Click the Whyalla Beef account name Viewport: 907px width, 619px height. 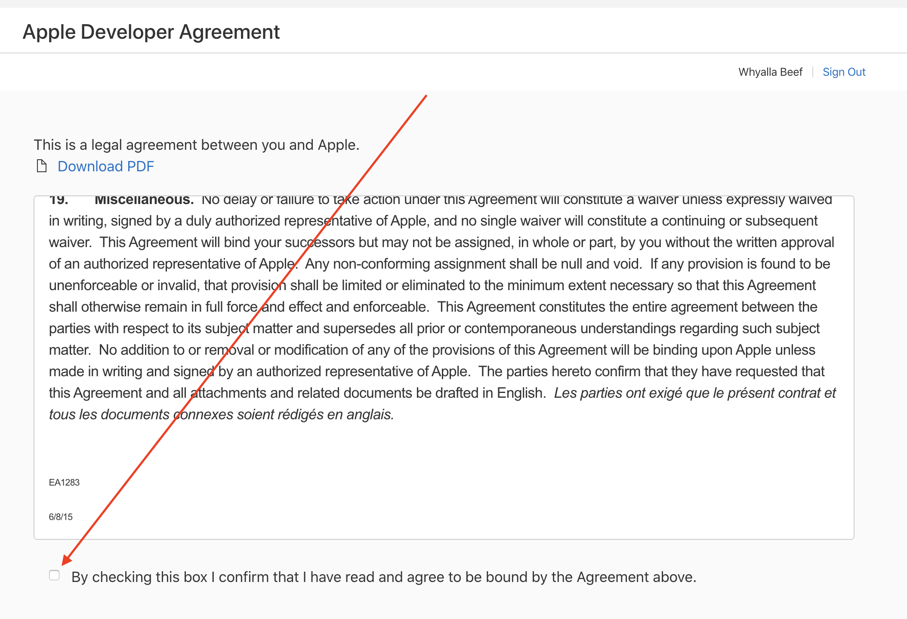[x=770, y=72]
